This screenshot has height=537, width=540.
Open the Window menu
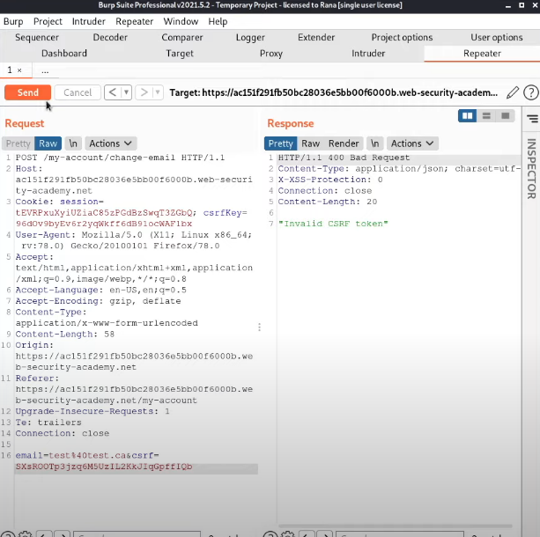[x=181, y=21]
